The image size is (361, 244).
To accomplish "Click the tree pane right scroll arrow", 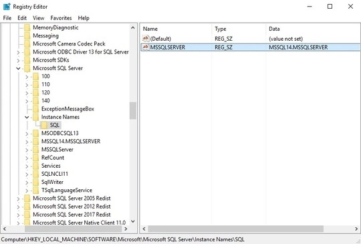I will [126, 229].
